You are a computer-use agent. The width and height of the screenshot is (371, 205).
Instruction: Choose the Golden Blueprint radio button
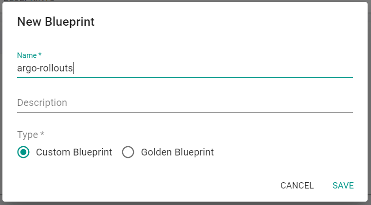click(x=128, y=152)
